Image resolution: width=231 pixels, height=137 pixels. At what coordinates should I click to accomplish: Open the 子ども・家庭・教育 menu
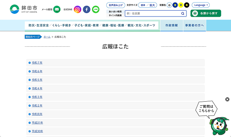point(86,26)
